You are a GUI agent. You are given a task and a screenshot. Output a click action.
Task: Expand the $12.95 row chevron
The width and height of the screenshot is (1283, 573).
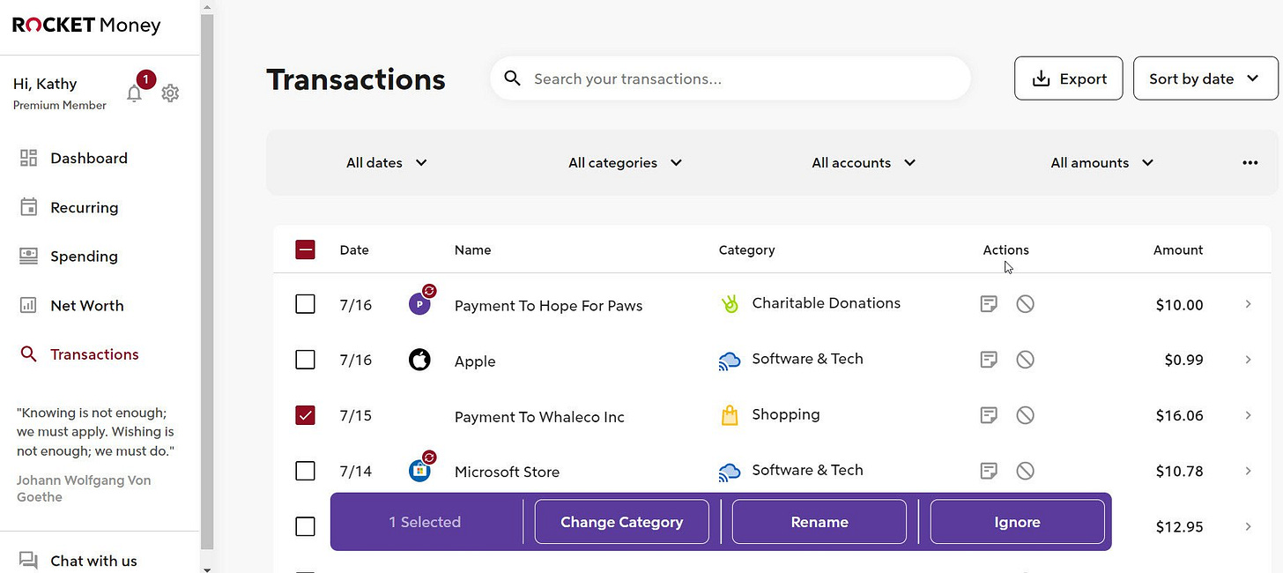pos(1248,526)
